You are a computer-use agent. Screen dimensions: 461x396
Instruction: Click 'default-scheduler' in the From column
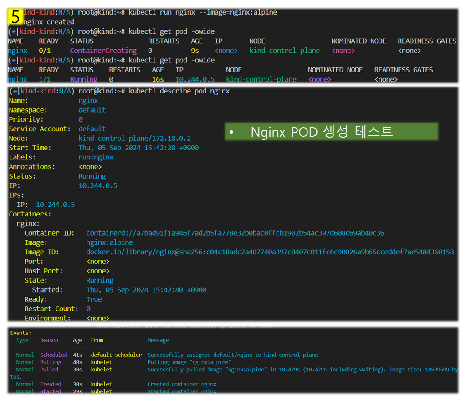coord(116,355)
